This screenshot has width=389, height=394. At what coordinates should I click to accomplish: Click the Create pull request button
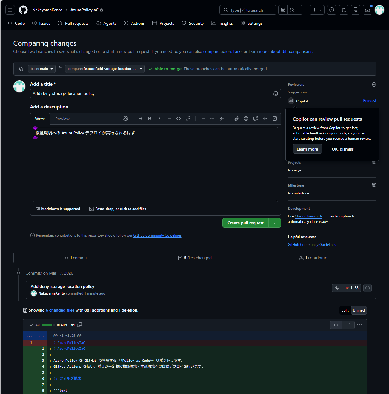pyautogui.click(x=245, y=223)
